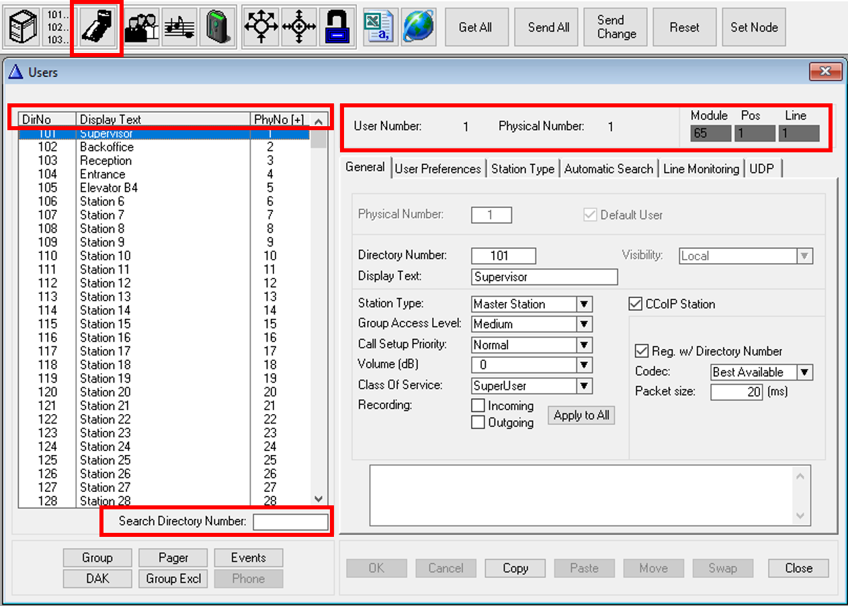This screenshot has width=848, height=606.
Task: Click the Packet size input field
Action: coord(736,391)
